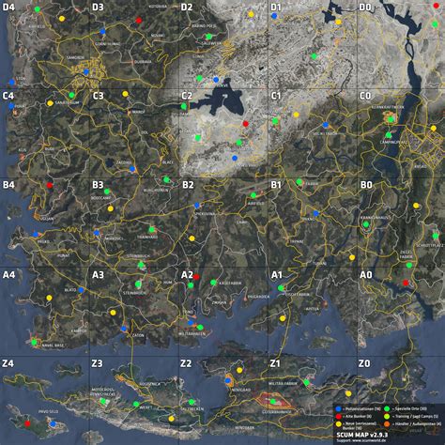Click the green marker at Schrottplatz

pyautogui.click(x=436, y=236)
